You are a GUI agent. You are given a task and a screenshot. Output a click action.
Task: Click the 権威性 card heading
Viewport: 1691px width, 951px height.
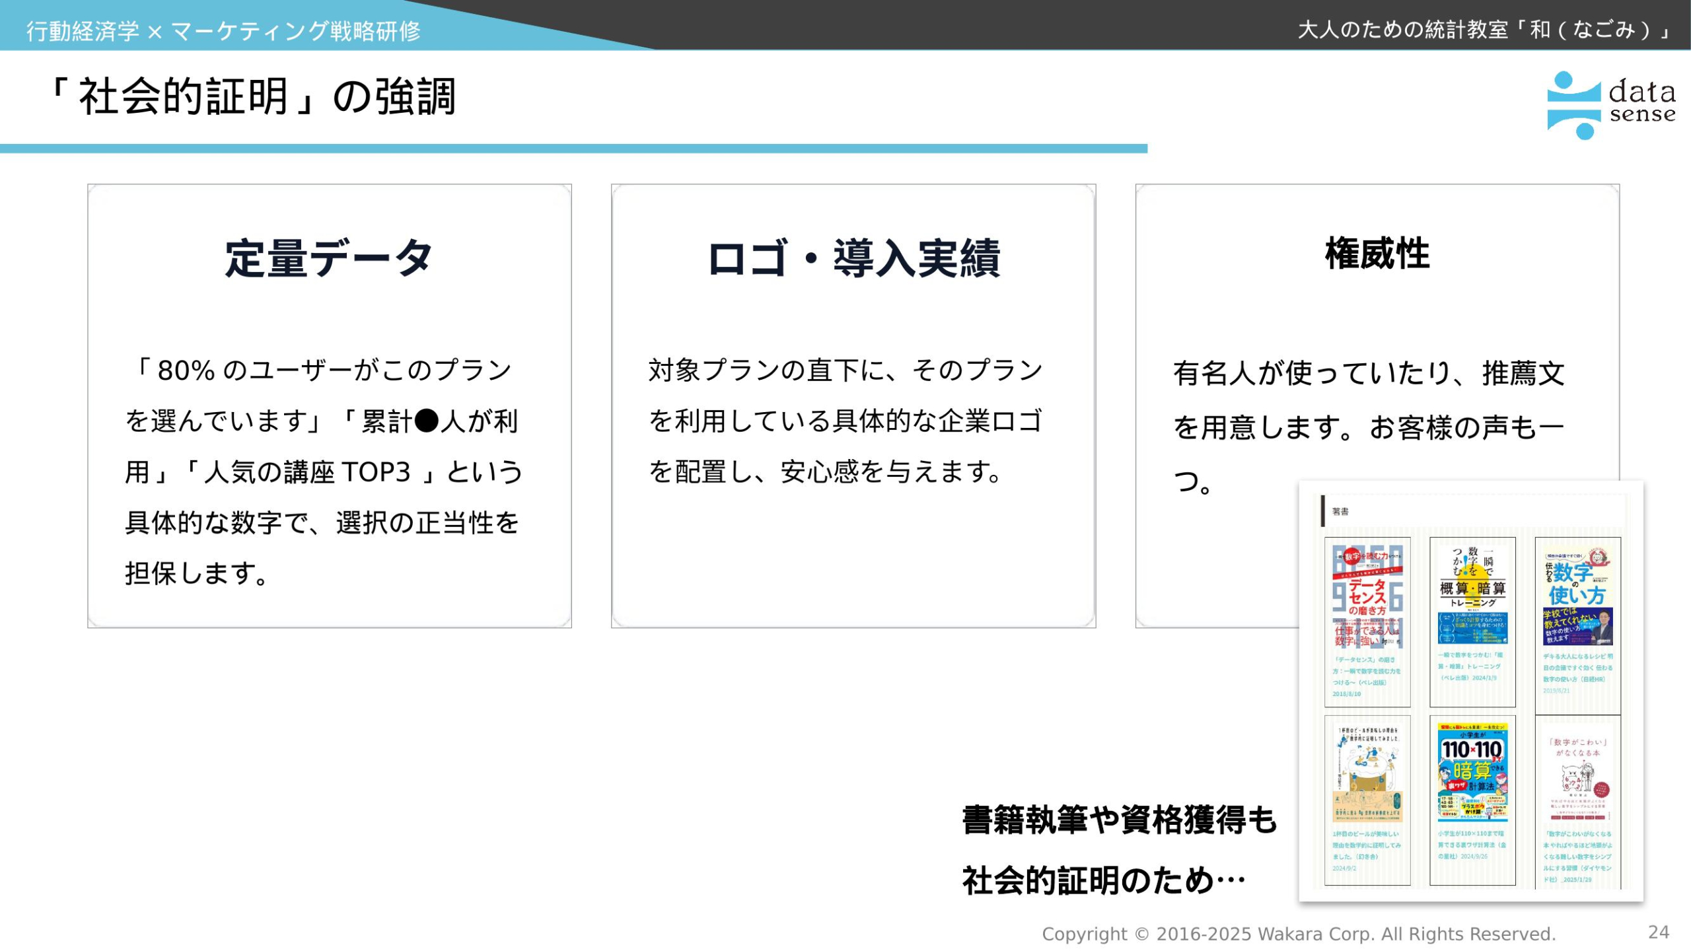[x=1377, y=254]
